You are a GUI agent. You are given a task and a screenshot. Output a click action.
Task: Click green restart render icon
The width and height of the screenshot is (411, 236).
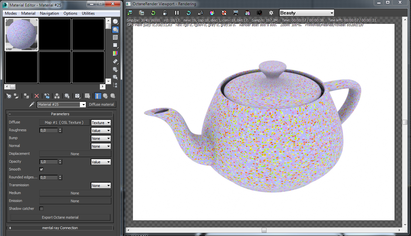click(x=153, y=13)
